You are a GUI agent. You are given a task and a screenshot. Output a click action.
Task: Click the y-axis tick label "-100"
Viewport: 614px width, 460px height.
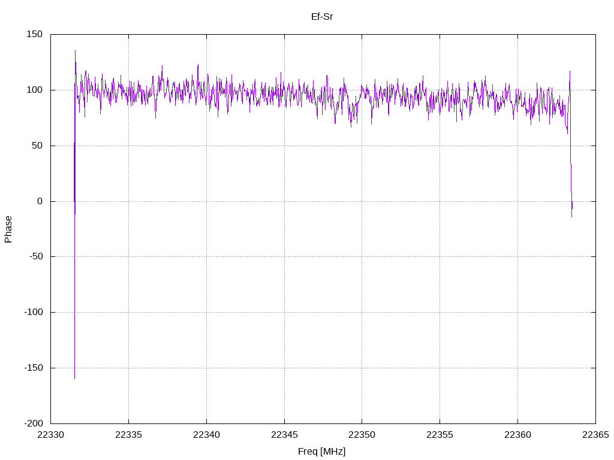click(34, 312)
